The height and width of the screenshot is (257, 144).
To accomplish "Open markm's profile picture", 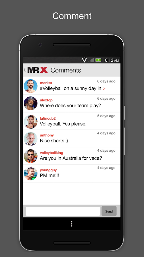I will pyautogui.click(x=30, y=86).
